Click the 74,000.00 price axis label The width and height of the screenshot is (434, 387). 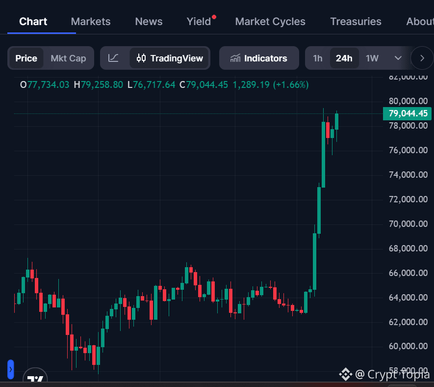click(408, 175)
